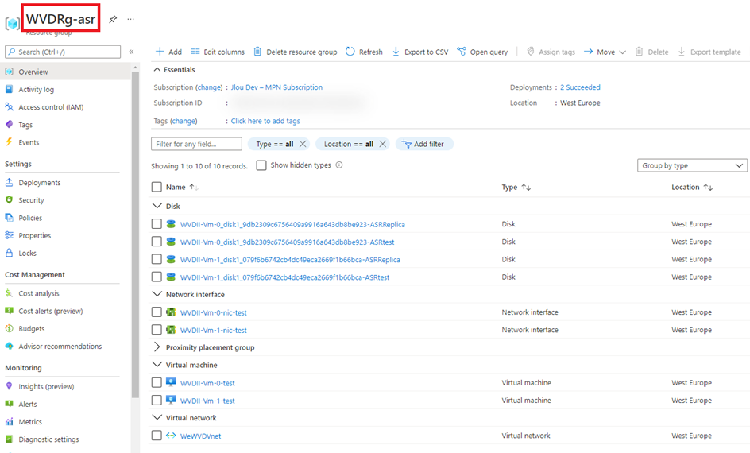Click the Add plus icon
750x453 pixels.
coord(160,51)
